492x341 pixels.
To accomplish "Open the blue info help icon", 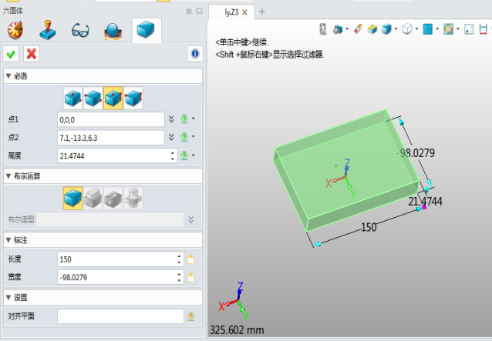I will coord(194,53).
